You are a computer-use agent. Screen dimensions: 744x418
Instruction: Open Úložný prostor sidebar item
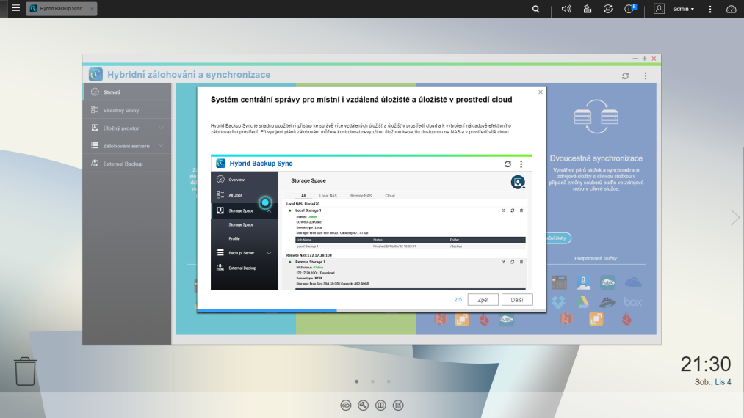coord(127,128)
